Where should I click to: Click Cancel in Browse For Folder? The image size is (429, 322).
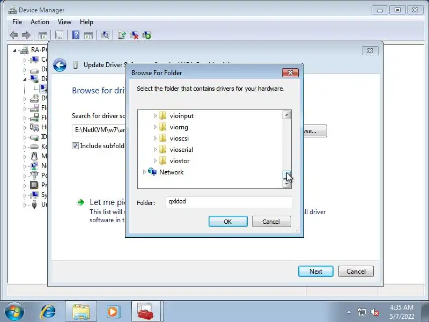point(271,221)
